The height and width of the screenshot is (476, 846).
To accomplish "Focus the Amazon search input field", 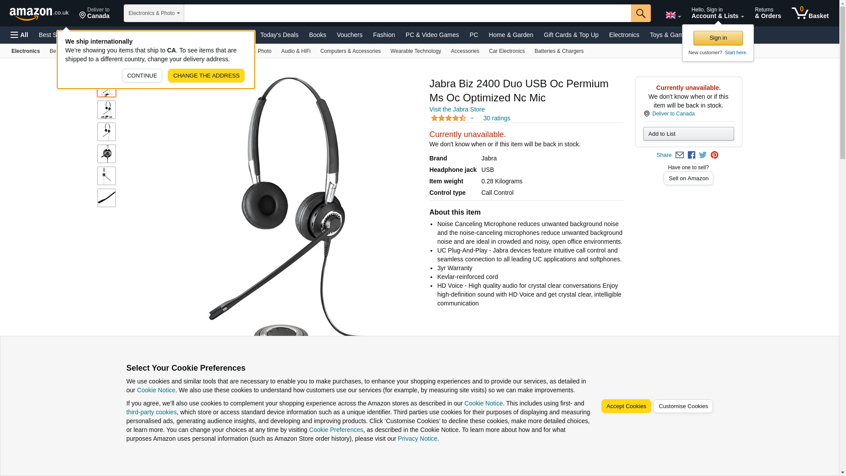I will [407, 13].
